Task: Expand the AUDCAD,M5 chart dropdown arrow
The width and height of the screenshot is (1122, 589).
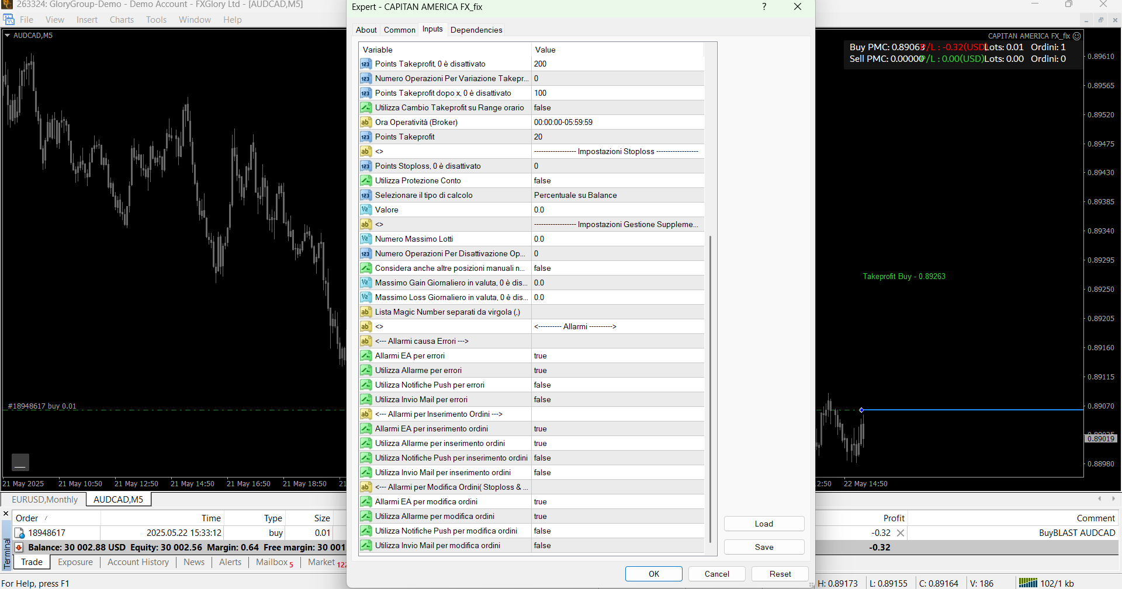Action: pyautogui.click(x=8, y=36)
